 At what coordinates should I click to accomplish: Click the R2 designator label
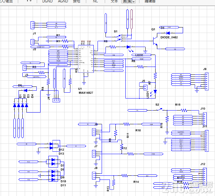[x=58, y=35]
